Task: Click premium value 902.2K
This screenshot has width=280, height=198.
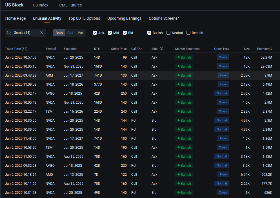Action: click(267, 174)
